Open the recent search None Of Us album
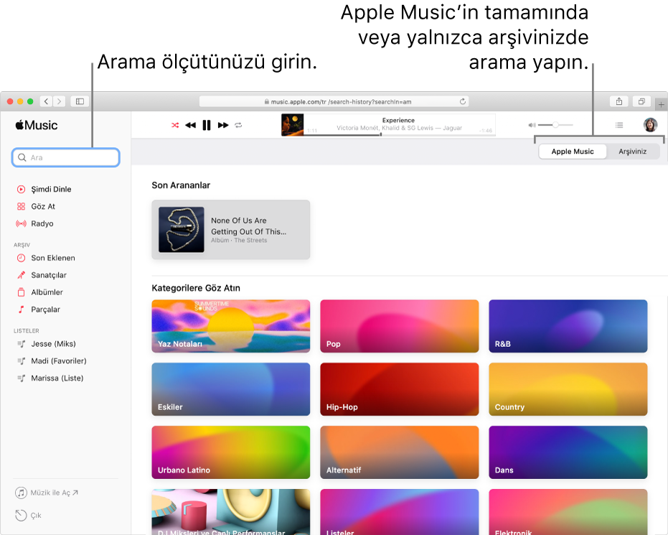This screenshot has width=668, height=535. point(231,230)
